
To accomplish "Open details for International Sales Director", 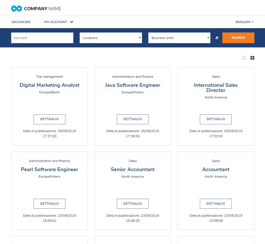I will [x=216, y=119].
